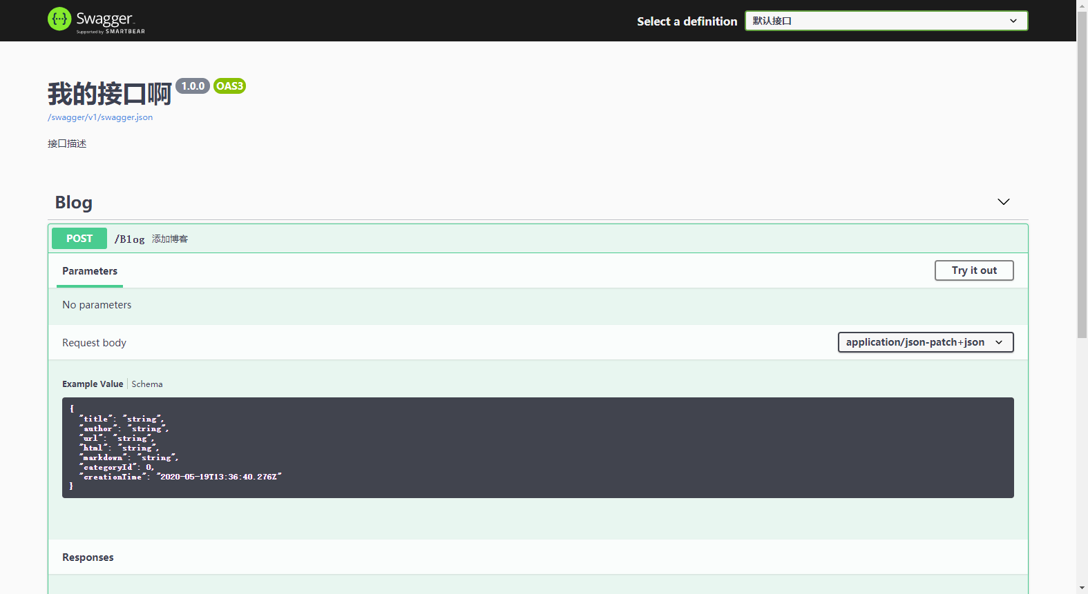Image resolution: width=1088 pixels, height=594 pixels.
Task: Click inside the JSON example code block
Action: (537, 448)
